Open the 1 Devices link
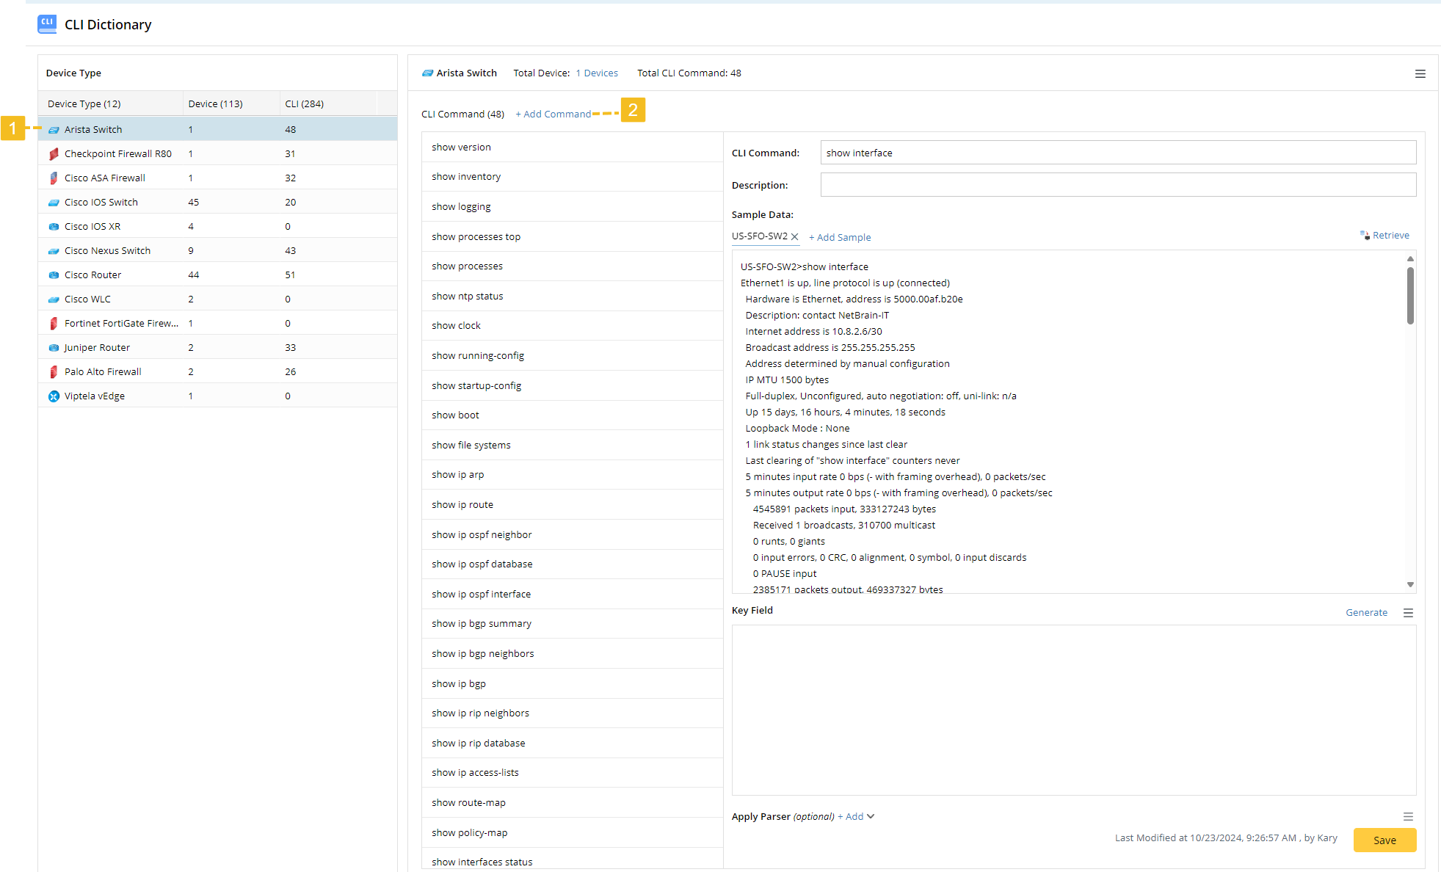Image resolution: width=1441 pixels, height=872 pixels. (596, 73)
